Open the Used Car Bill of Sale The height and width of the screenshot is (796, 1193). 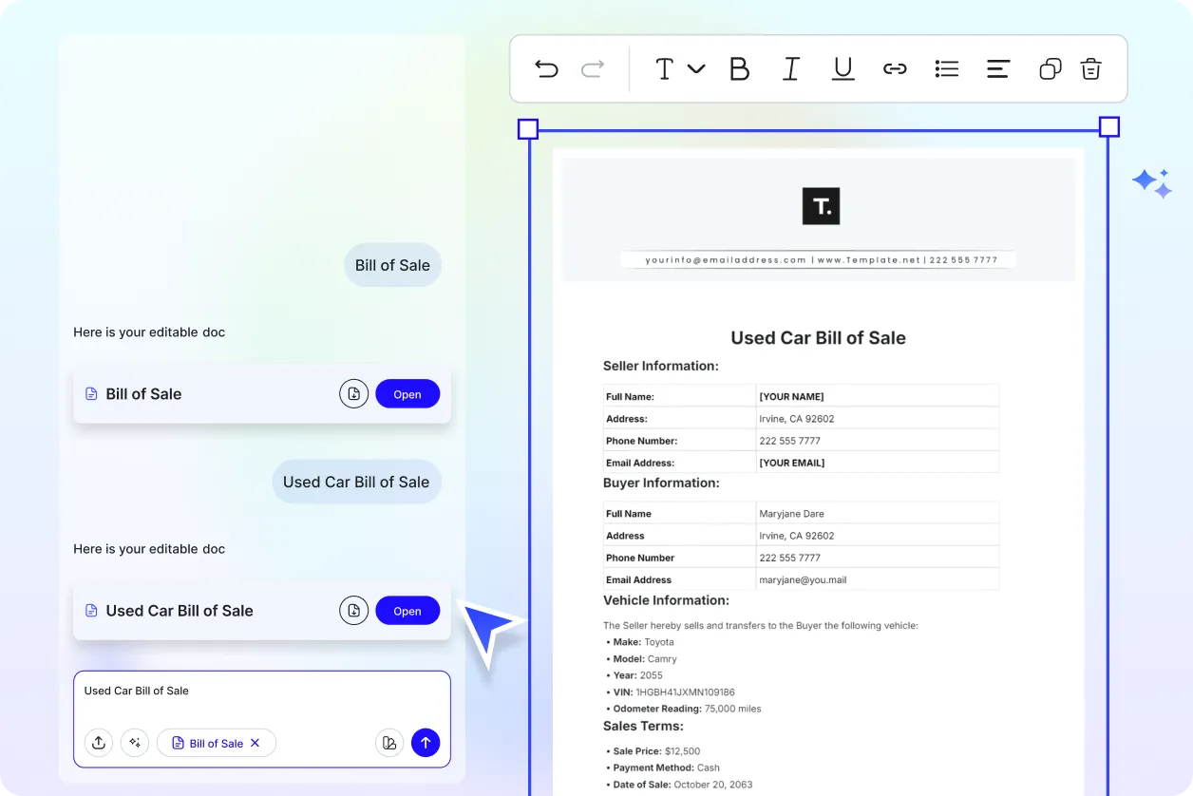click(407, 611)
